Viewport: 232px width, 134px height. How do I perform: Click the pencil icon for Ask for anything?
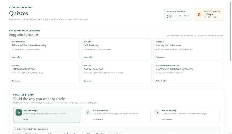pyautogui.click(x=157, y=112)
